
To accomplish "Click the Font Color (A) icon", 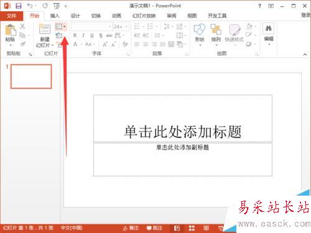I will (75, 44).
